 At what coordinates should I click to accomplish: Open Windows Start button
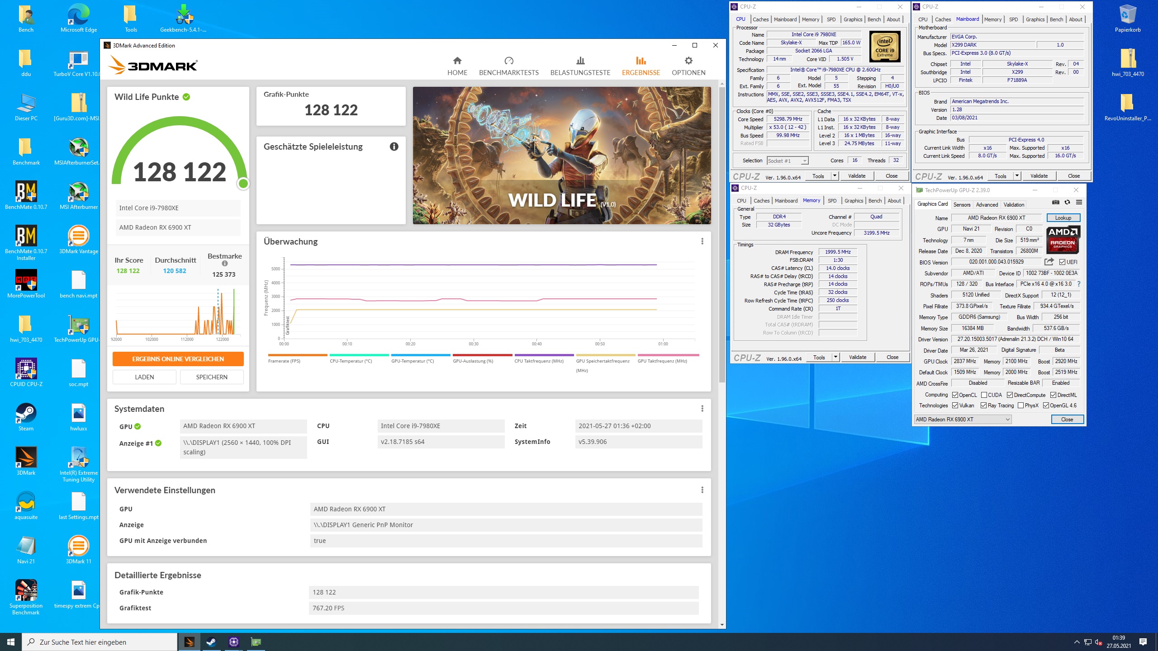coord(11,642)
